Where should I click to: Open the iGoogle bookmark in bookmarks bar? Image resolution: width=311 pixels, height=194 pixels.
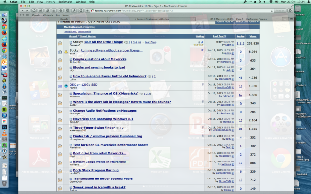point(36,15)
